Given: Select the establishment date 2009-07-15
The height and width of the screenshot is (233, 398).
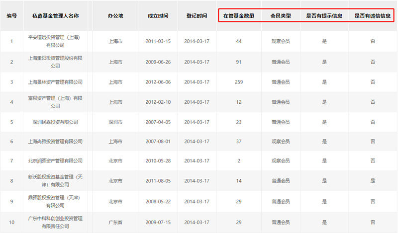Looking at the screenshot, I should click(158, 222).
